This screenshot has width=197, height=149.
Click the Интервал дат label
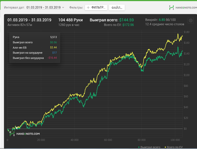tap(14, 8)
